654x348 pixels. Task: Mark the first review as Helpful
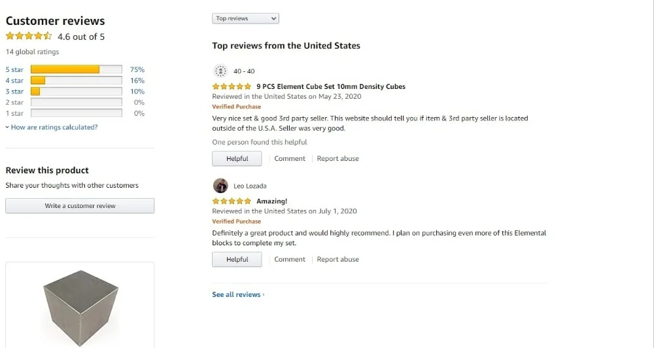click(237, 159)
